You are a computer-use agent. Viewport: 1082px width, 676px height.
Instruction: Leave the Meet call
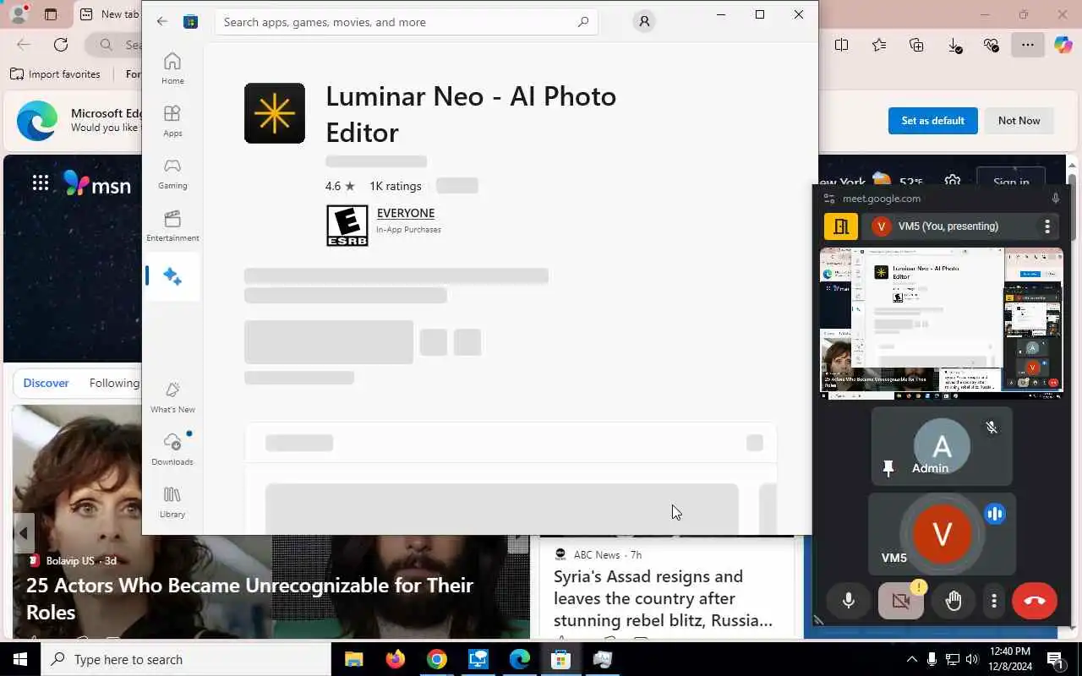(1035, 601)
